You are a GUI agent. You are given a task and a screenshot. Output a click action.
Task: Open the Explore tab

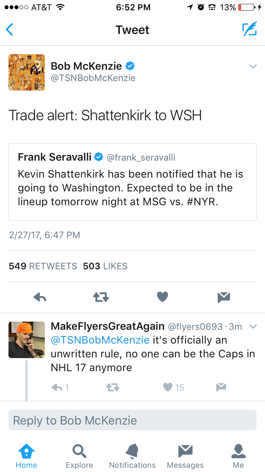(79, 456)
